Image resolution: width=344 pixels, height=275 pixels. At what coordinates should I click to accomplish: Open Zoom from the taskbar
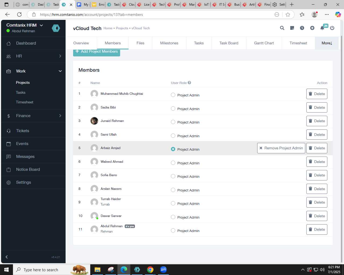(x=163, y=270)
